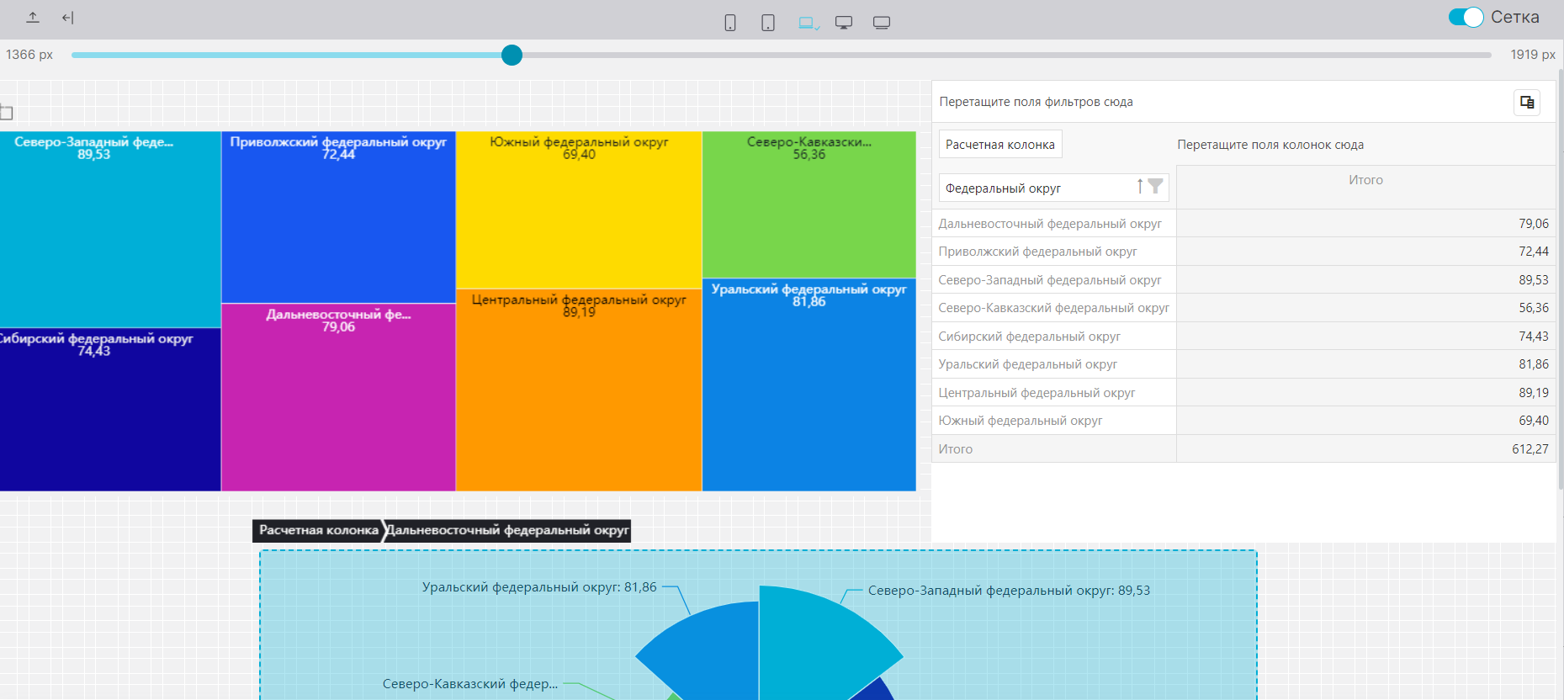Select the active laptop viewport icon
Image resolution: width=1564 pixels, height=700 pixels.
pos(808,23)
